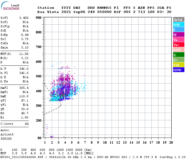Click the 500200 version number
186x159 pixels.
coord(6,139)
